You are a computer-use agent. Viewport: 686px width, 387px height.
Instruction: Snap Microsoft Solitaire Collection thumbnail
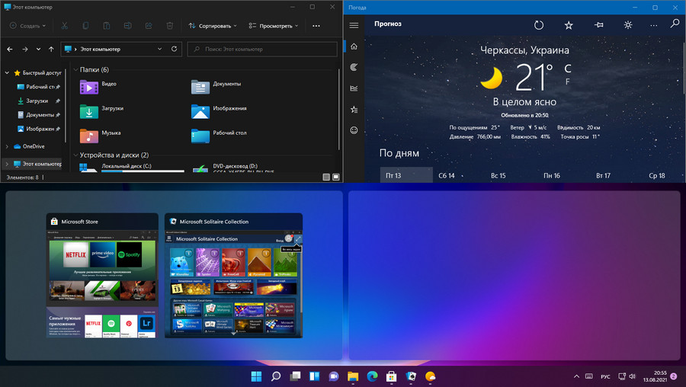[x=234, y=276]
